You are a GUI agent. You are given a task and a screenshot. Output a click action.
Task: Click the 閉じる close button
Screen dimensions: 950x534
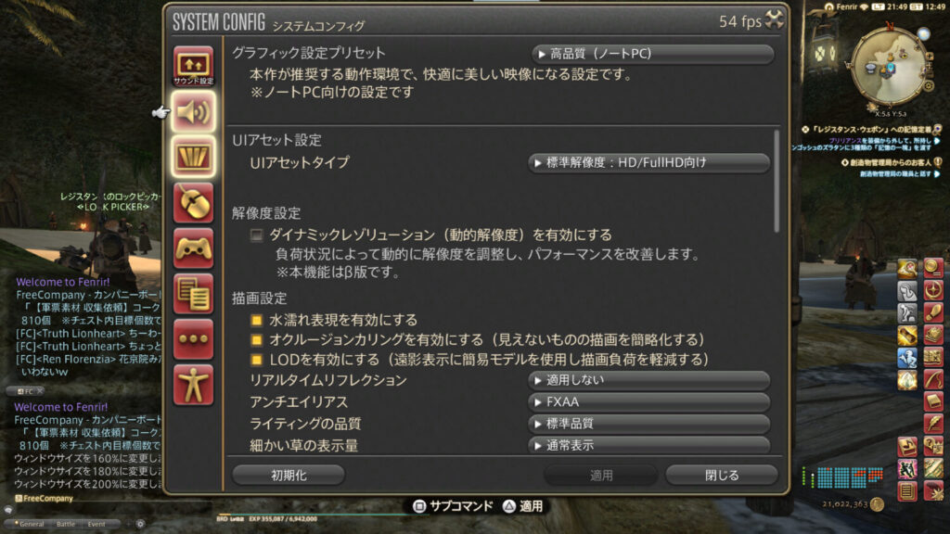coord(722,476)
